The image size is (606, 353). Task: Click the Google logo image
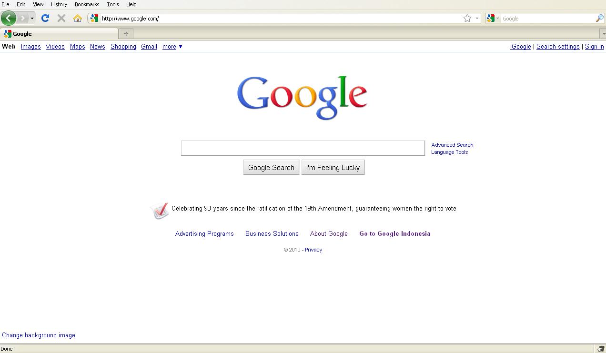pos(302,98)
